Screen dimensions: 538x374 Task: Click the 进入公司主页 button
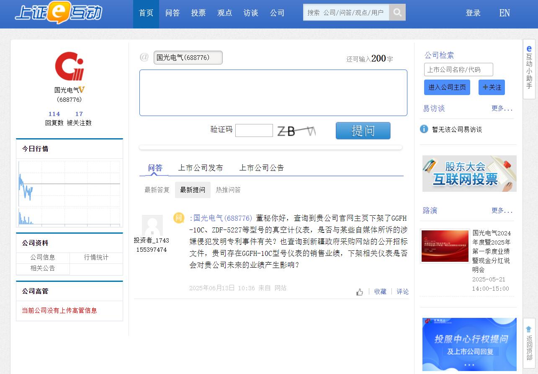click(x=447, y=87)
